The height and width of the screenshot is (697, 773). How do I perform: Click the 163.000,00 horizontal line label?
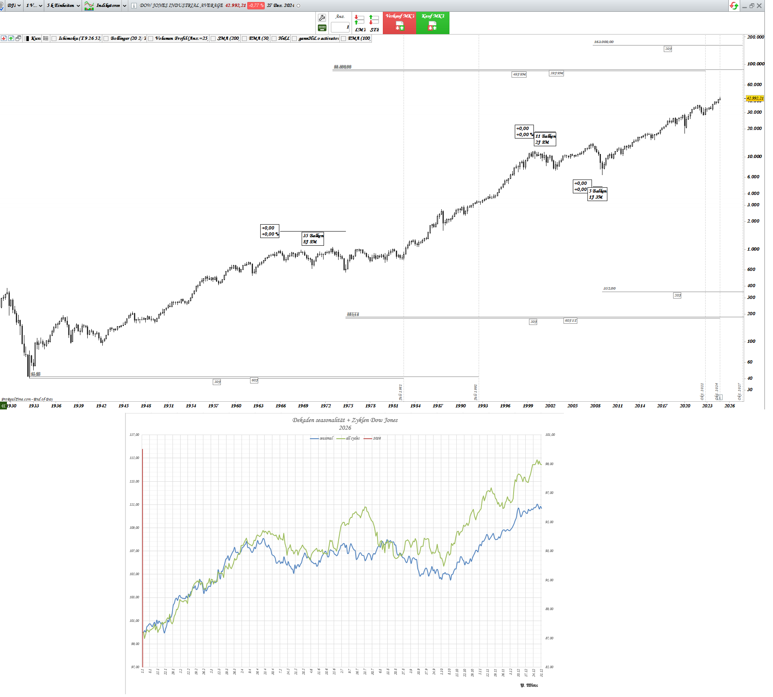pyautogui.click(x=604, y=42)
